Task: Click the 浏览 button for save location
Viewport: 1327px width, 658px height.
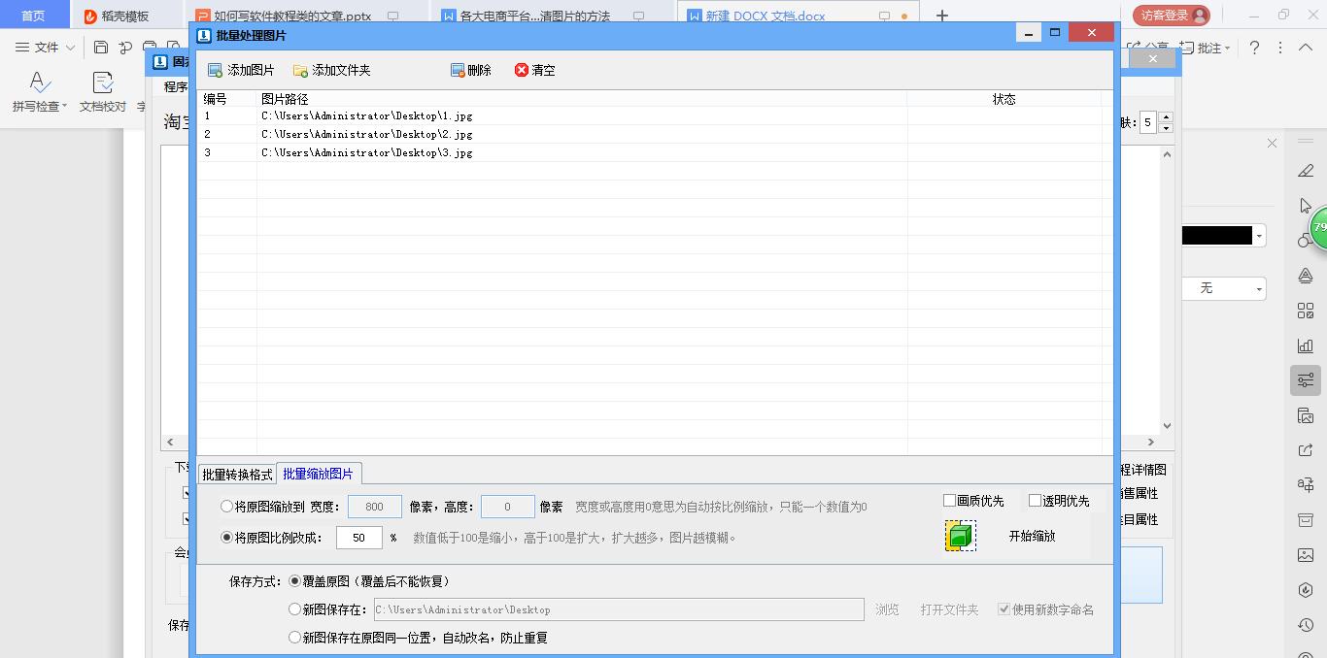Action: 886,609
